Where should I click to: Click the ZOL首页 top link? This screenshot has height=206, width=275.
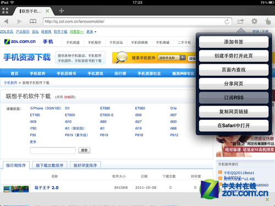click(x=7, y=32)
